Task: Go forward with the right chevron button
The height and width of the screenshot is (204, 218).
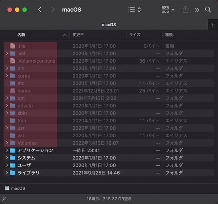Action: pos(53,9)
